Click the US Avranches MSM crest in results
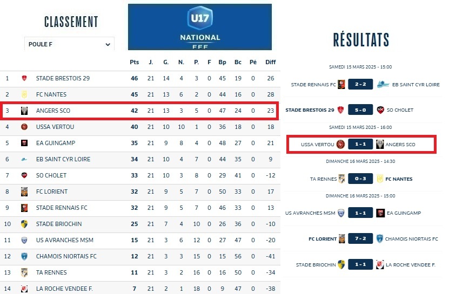This screenshot has height=294, width=449. [x=341, y=213]
